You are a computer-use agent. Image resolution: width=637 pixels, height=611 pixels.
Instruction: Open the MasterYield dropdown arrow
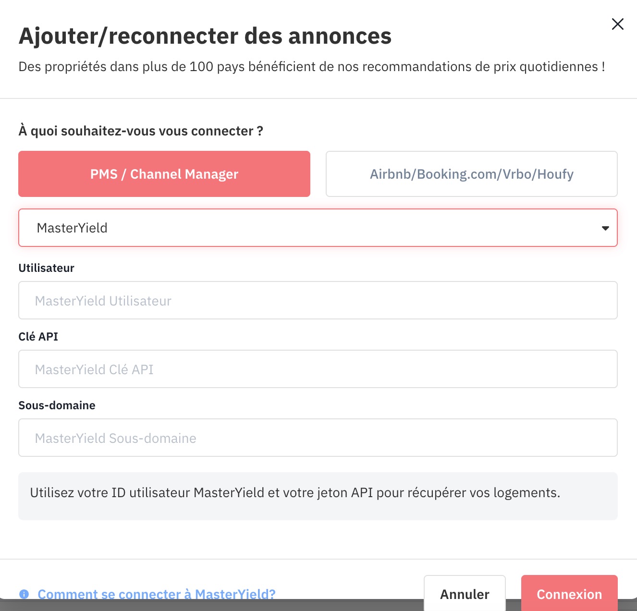click(605, 228)
